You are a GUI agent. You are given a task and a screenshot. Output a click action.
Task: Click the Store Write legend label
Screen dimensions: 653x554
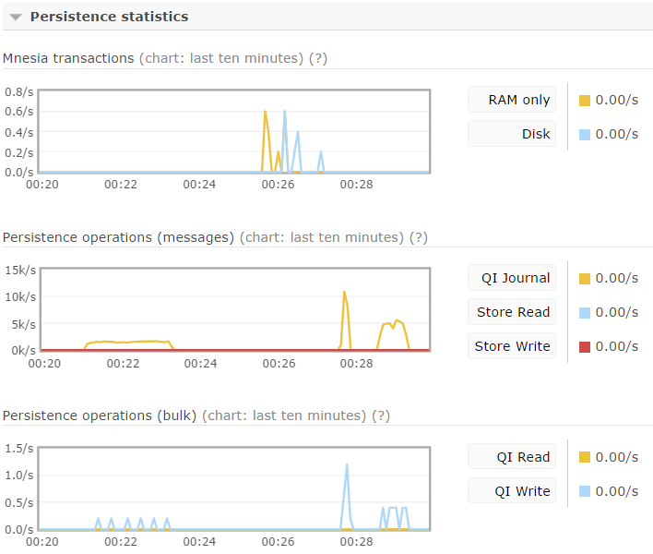click(512, 346)
